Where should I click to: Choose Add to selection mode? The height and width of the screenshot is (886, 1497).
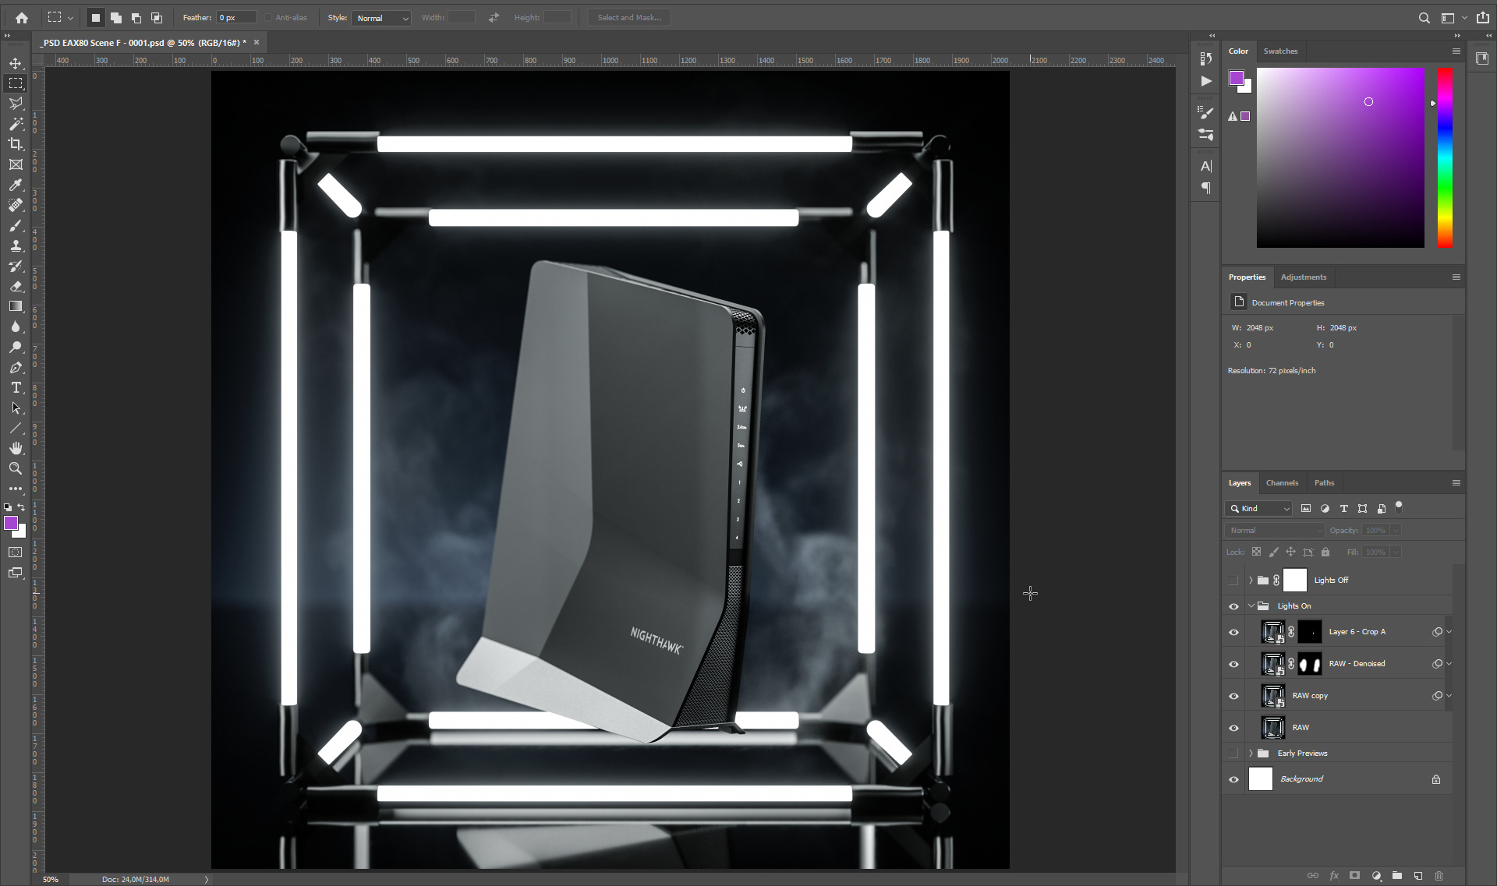tap(116, 18)
